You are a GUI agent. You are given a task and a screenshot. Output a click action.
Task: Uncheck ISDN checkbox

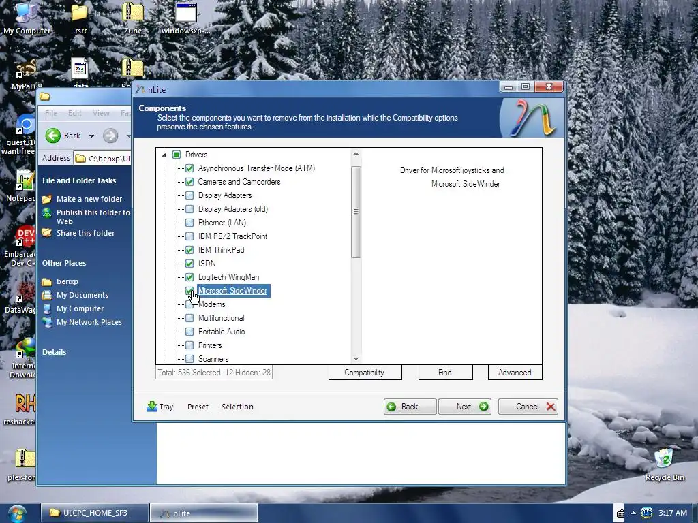(189, 264)
